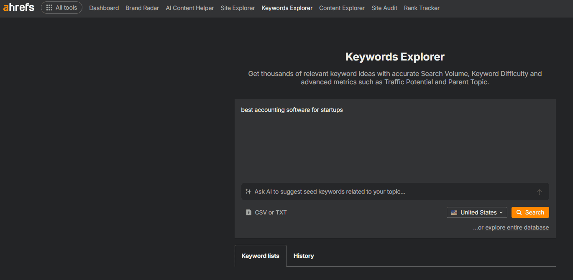Open Content Explorer tool

342,8
